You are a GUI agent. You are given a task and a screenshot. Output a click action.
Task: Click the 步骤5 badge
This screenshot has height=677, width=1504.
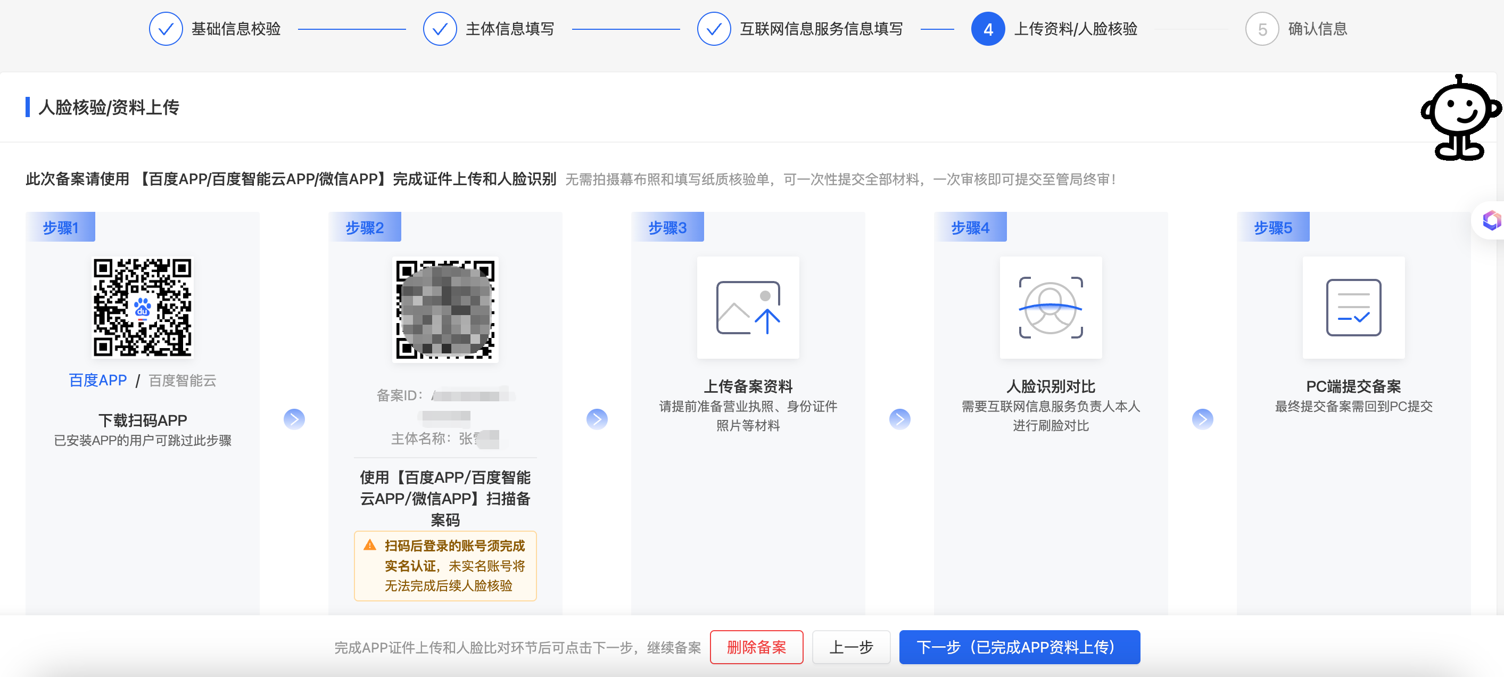[x=1273, y=227]
